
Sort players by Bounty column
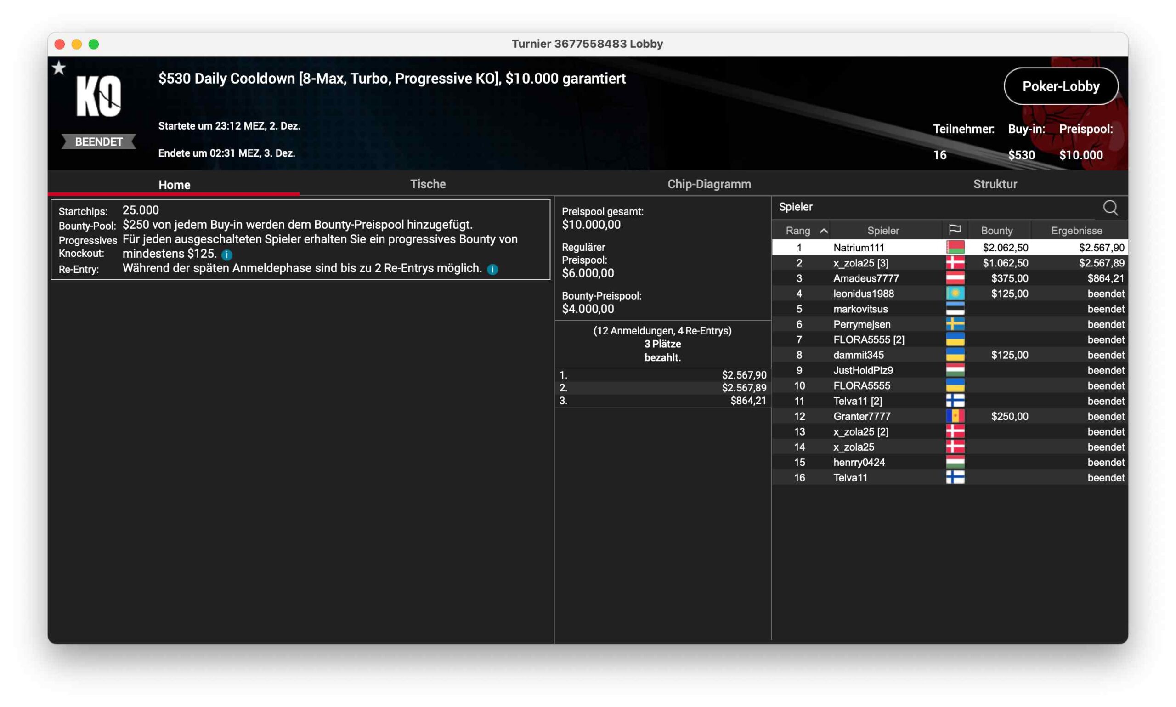(x=996, y=231)
